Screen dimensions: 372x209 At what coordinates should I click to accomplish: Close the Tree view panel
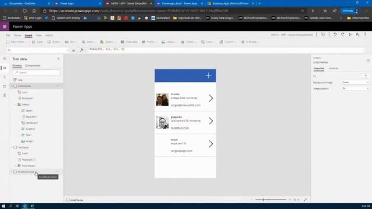[x=58, y=59]
